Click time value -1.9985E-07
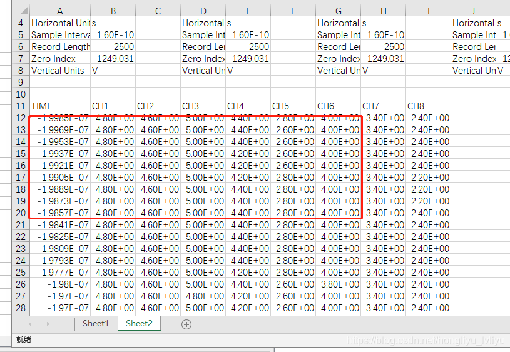510x352 pixels. [x=60, y=118]
